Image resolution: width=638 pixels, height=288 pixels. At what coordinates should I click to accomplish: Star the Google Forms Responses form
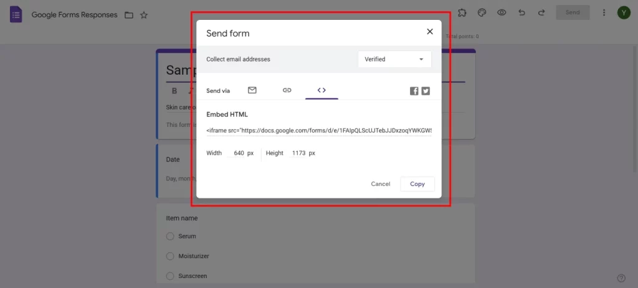(x=144, y=15)
